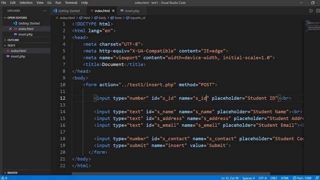Viewport: 320px width, 180px height.
Task: Close index.html from the Open Editors list
Action: (x=10, y=29)
